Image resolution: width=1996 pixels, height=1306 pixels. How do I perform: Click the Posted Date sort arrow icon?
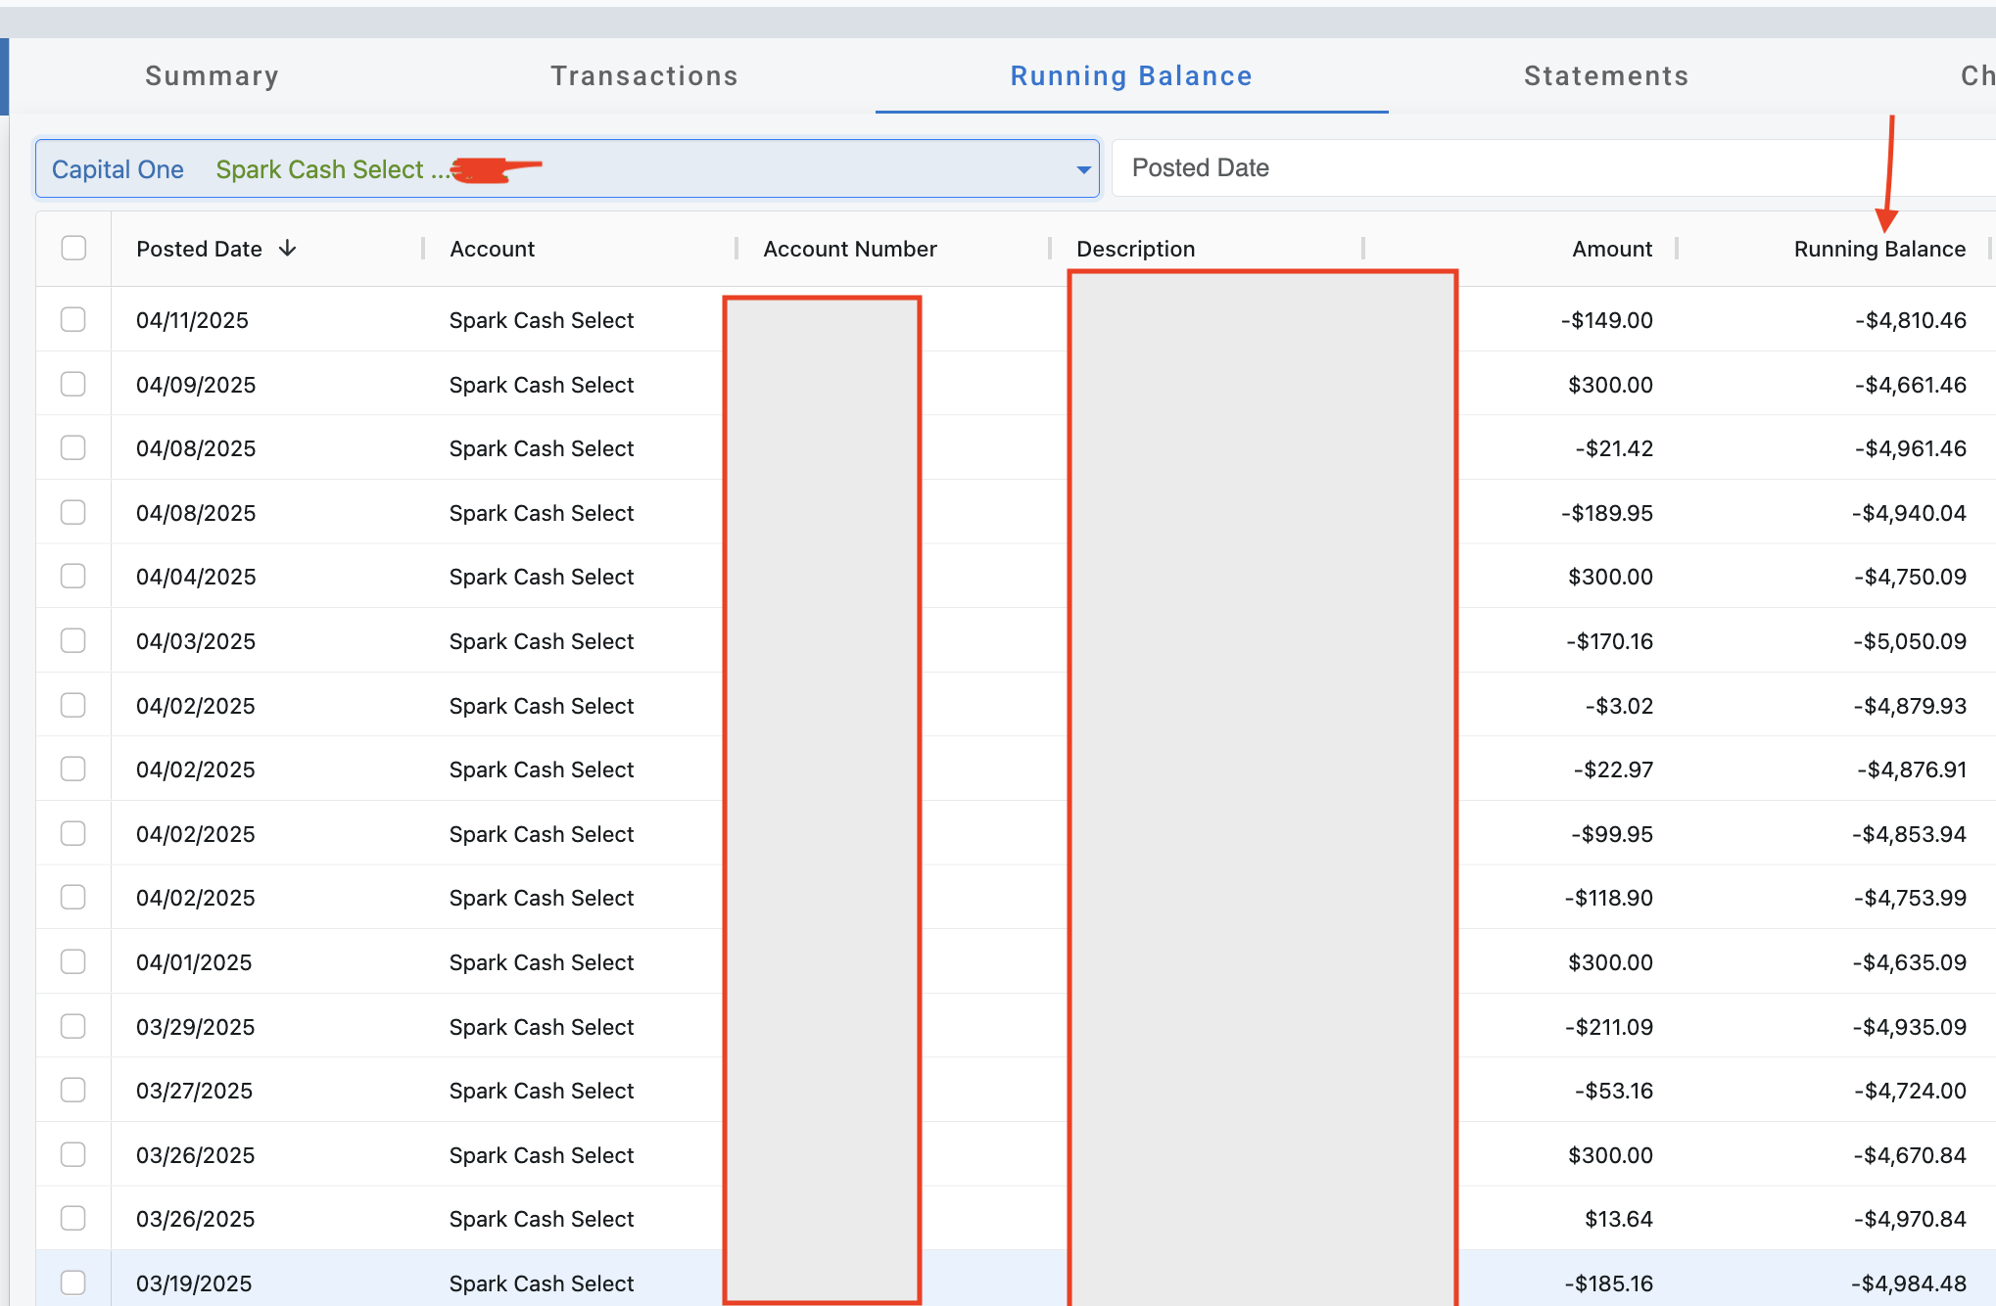(287, 249)
